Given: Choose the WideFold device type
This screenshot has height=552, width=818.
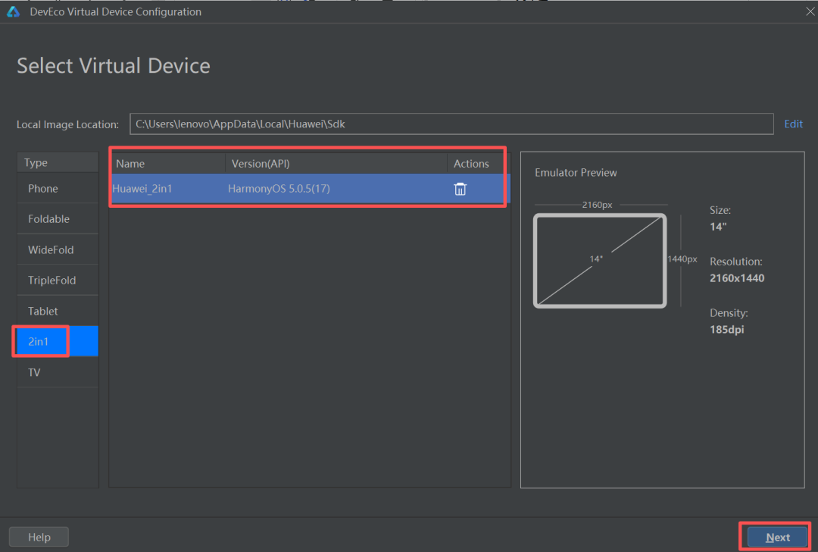Looking at the screenshot, I should click(x=58, y=249).
